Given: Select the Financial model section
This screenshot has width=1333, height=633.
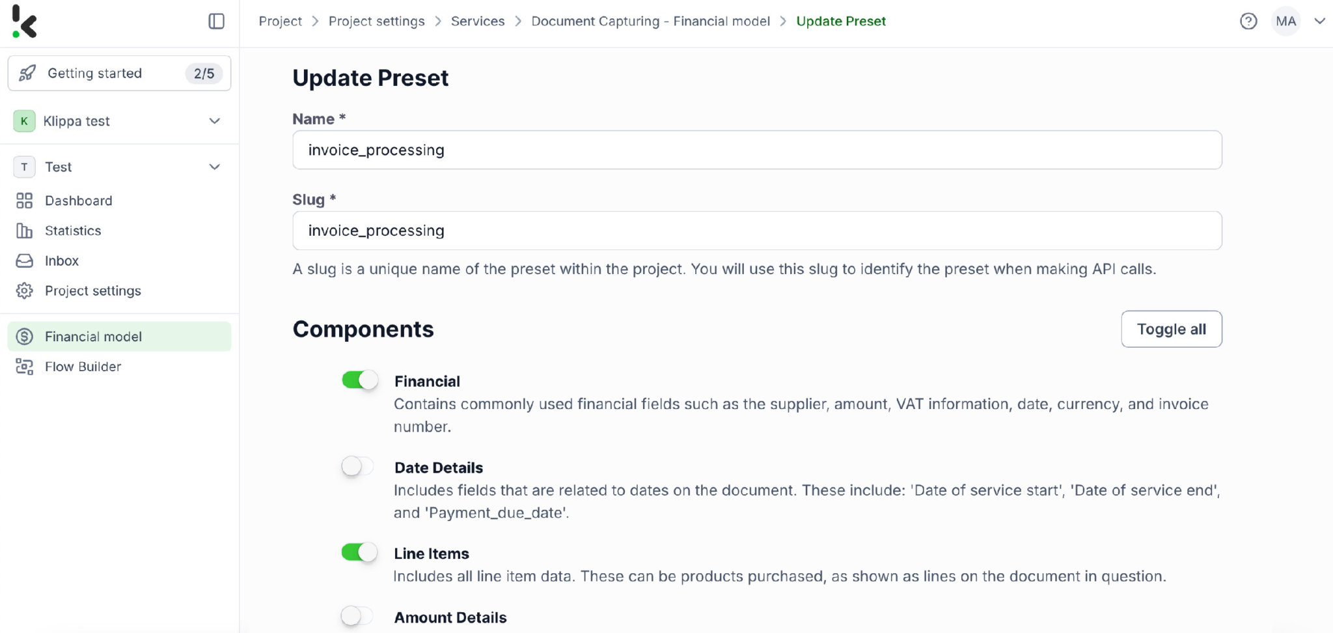Looking at the screenshot, I should click(x=93, y=337).
